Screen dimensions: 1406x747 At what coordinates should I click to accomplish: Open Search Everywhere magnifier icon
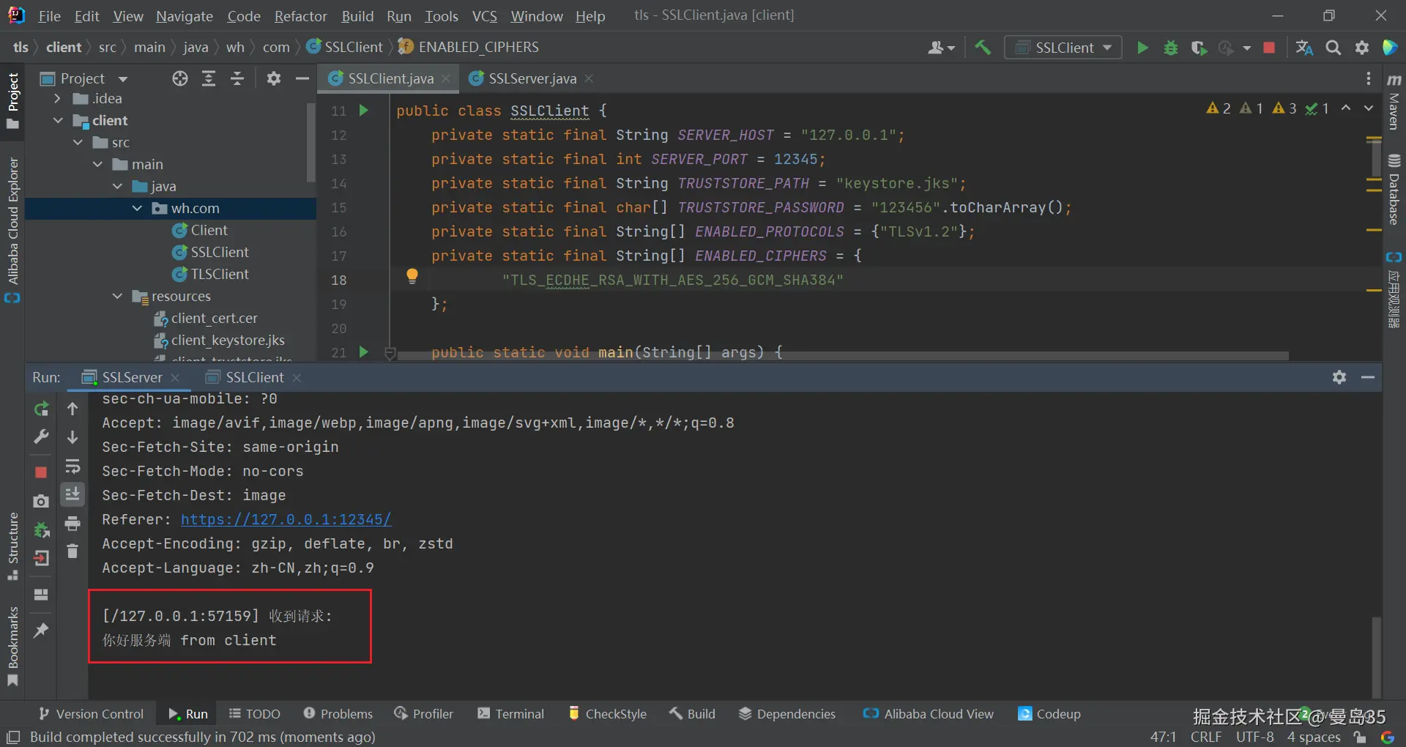1334,48
